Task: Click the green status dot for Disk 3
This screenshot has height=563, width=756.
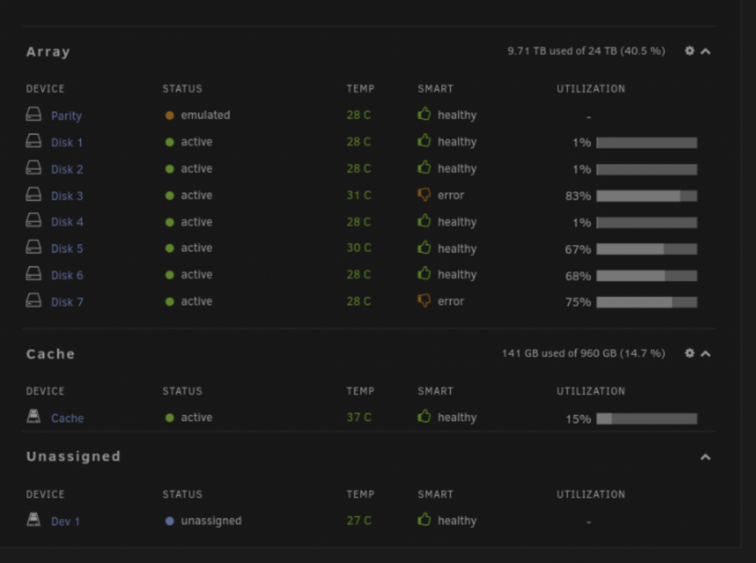Action: (x=169, y=196)
